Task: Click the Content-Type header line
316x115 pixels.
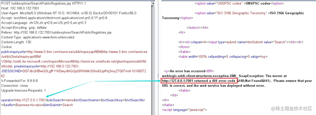Action: click(38, 37)
